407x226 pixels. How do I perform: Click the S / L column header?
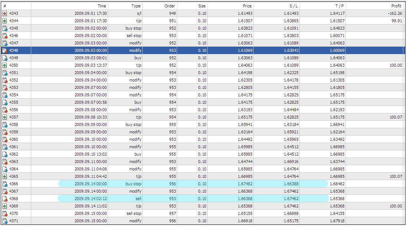[277, 6]
